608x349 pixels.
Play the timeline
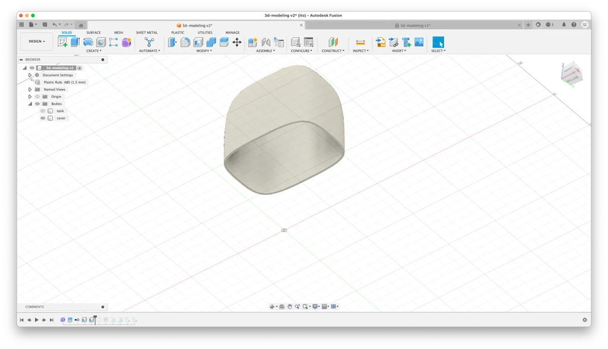pyautogui.click(x=36, y=320)
